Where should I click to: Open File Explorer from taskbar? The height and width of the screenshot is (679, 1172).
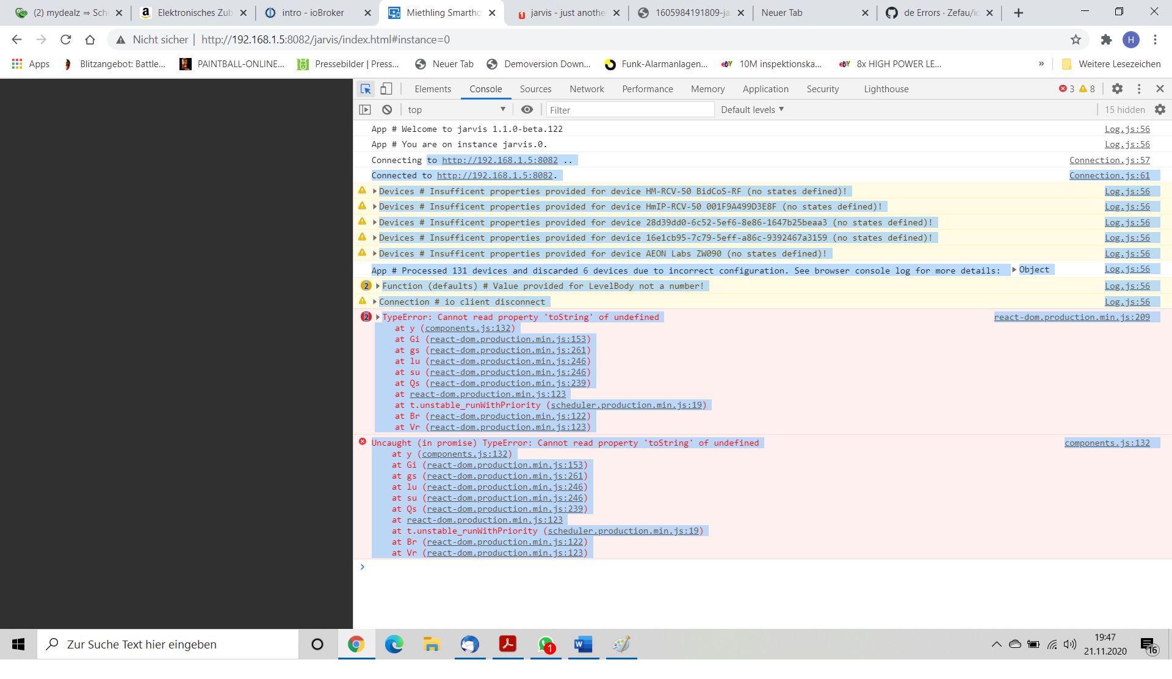(432, 644)
